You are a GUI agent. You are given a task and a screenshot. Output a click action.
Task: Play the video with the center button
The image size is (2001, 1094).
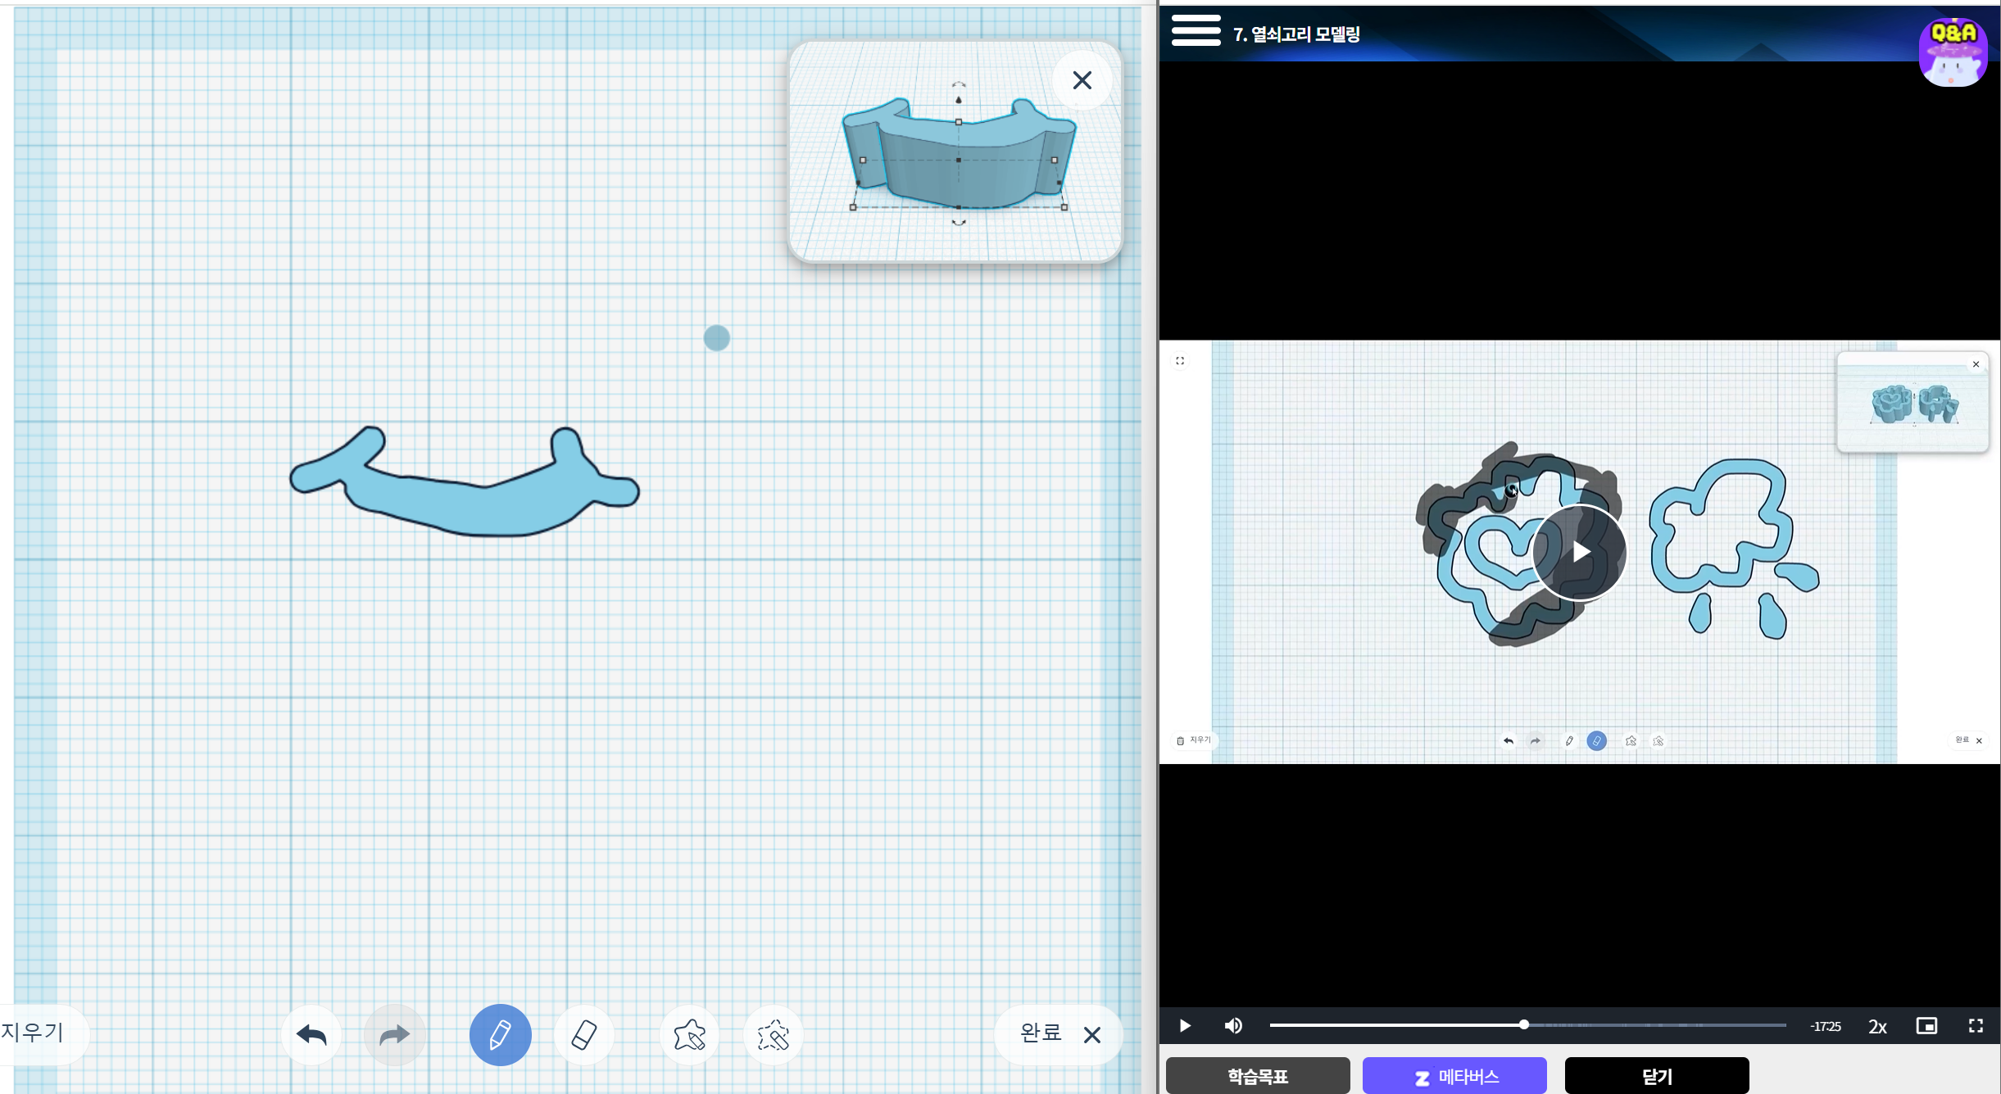click(x=1579, y=551)
